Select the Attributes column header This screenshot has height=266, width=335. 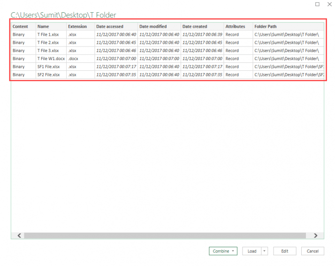pos(238,26)
